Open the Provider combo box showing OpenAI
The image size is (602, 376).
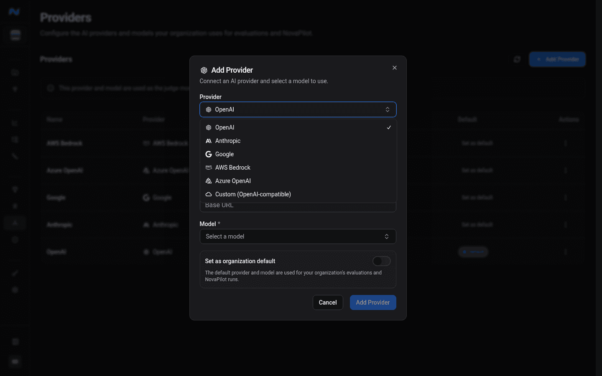tap(298, 109)
